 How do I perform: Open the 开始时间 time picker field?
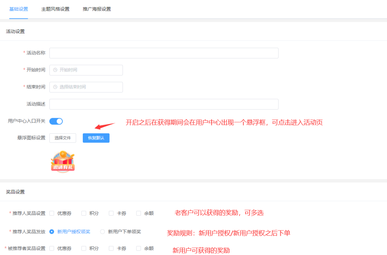coord(86,70)
